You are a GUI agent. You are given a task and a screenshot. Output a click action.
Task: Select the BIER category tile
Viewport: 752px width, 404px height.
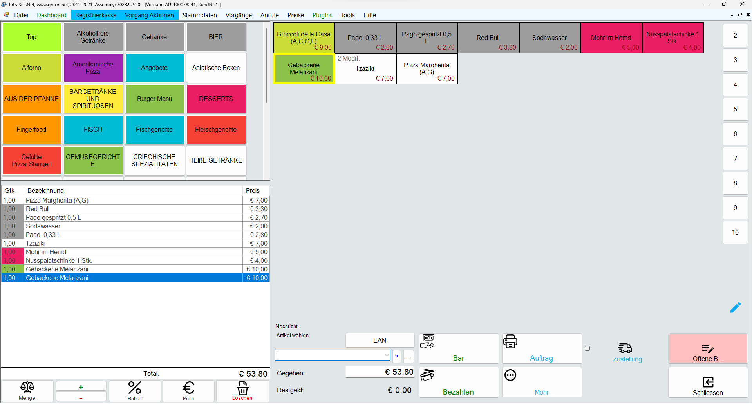coord(216,37)
